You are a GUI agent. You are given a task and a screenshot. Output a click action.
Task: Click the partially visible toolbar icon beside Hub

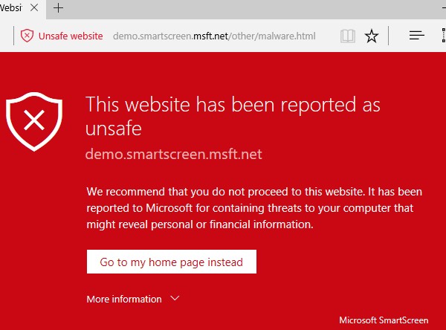[x=444, y=36]
